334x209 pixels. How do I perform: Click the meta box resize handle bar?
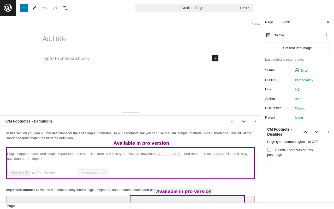coord(130,112)
